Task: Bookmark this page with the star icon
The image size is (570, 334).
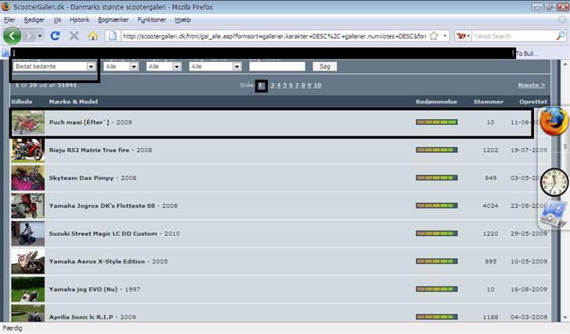Action: (x=434, y=36)
